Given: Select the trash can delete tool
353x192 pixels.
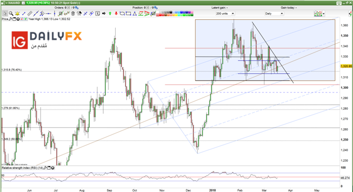Looking at the screenshot, I should (73, 13).
